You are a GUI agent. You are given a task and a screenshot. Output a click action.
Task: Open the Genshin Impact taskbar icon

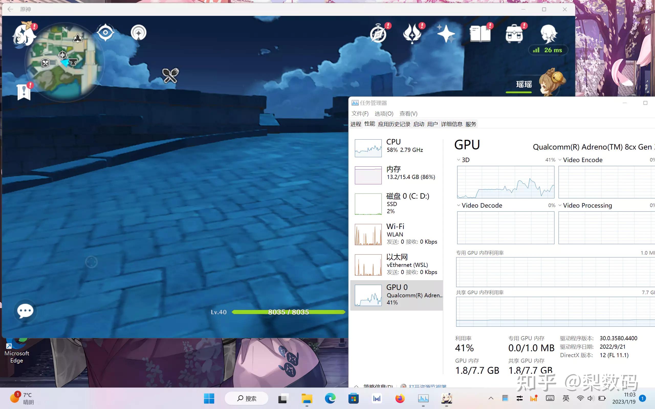[446, 398]
